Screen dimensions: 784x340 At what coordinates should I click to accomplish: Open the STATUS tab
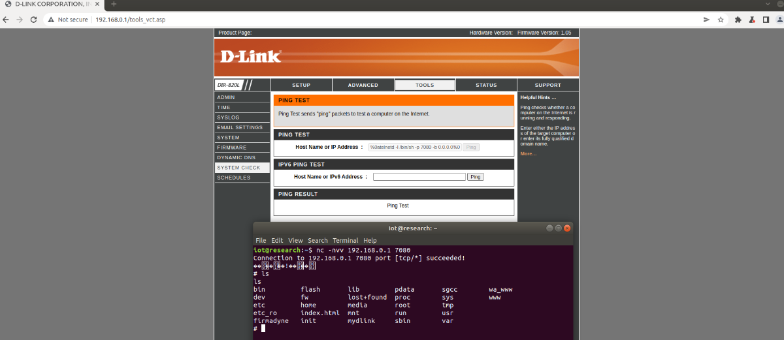pyautogui.click(x=486, y=85)
